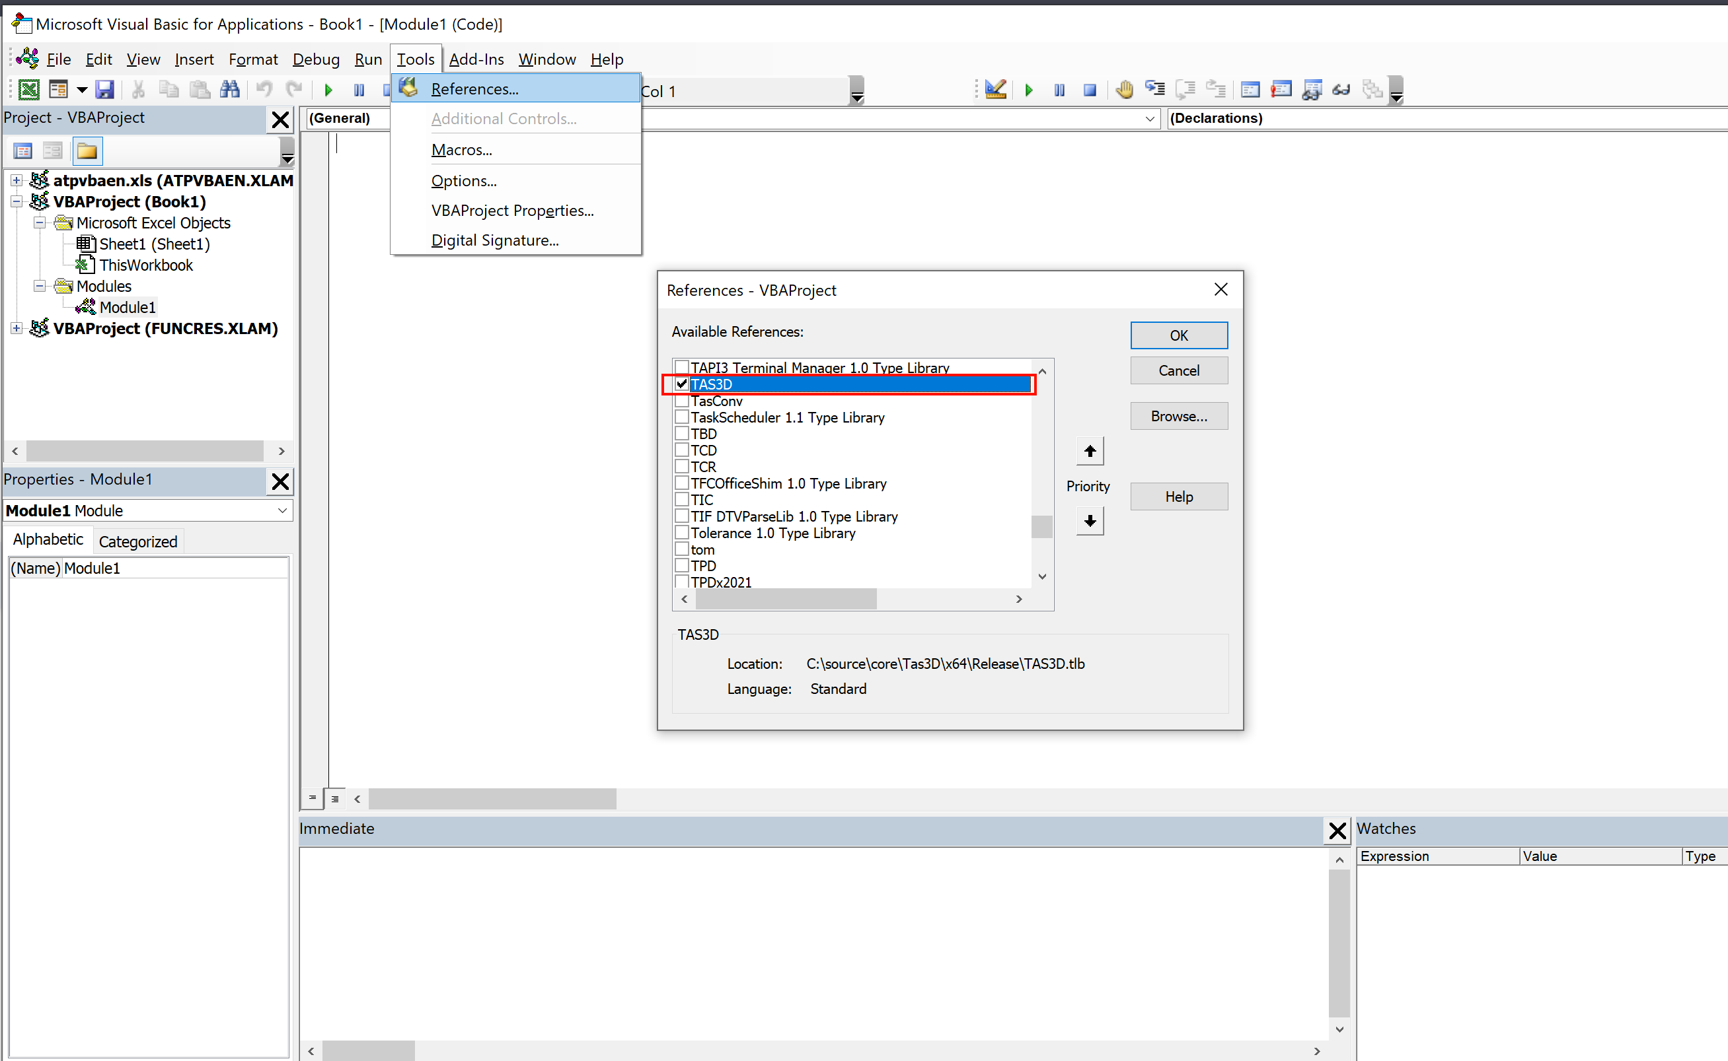1728x1061 pixels.
Task: Open the Immediate Window icon with red exclamation
Action: [1281, 90]
